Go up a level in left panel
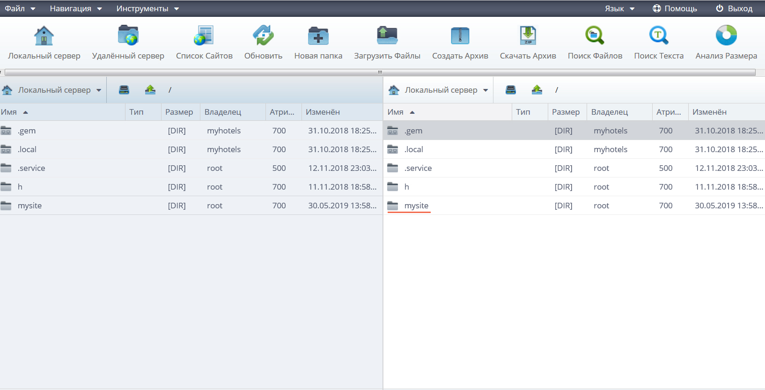Image resolution: width=765 pixels, height=390 pixels. coord(150,90)
